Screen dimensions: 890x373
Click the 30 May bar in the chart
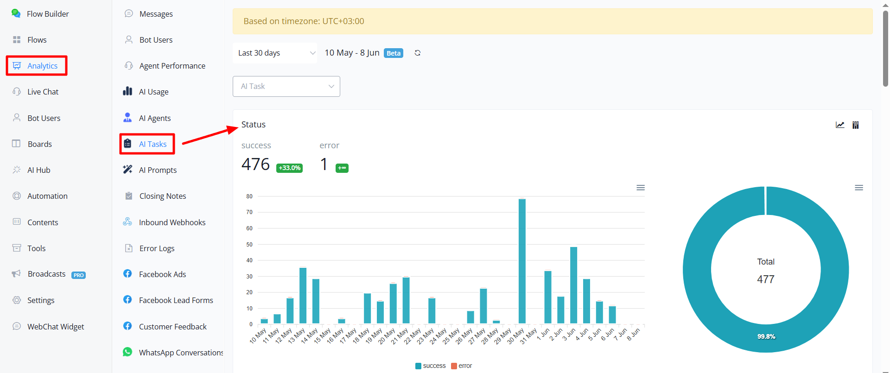pos(522,261)
